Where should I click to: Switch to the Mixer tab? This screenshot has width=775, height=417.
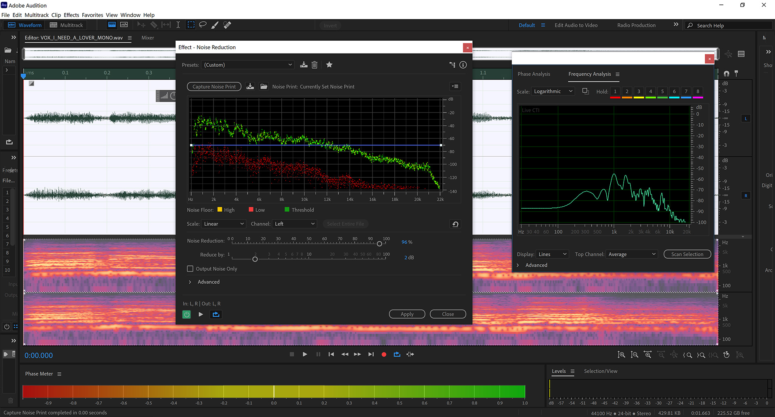(x=148, y=38)
